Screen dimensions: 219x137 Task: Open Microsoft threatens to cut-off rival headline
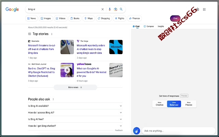pyautogui.click(x=42, y=49)
